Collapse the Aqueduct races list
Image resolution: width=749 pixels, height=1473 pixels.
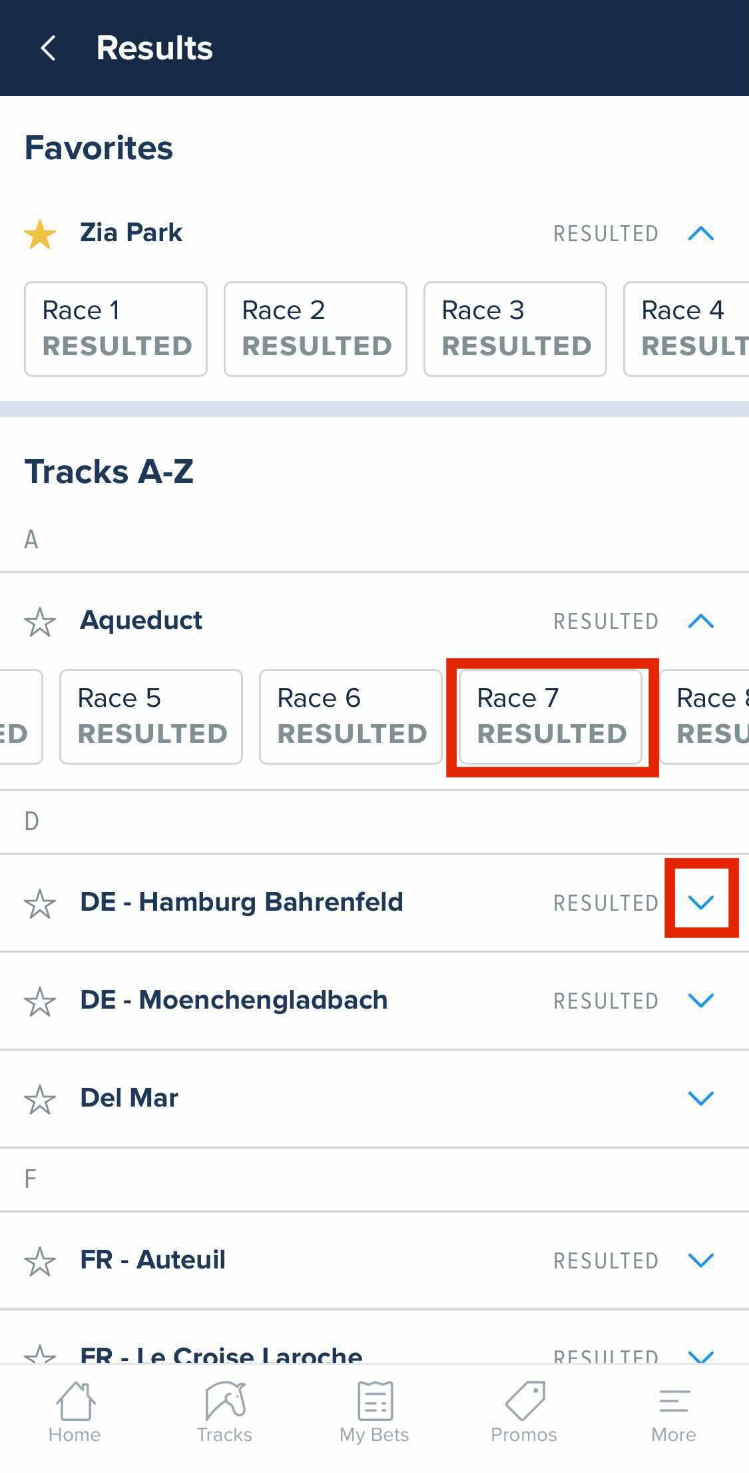click(x=701, y=622)
